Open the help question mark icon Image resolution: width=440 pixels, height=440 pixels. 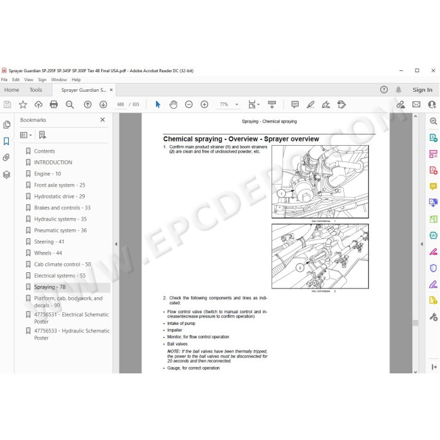(x=384, y=90)
